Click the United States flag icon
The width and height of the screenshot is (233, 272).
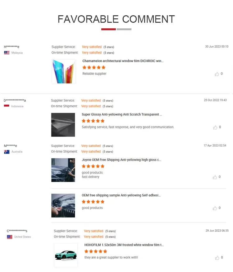[10, 237]
